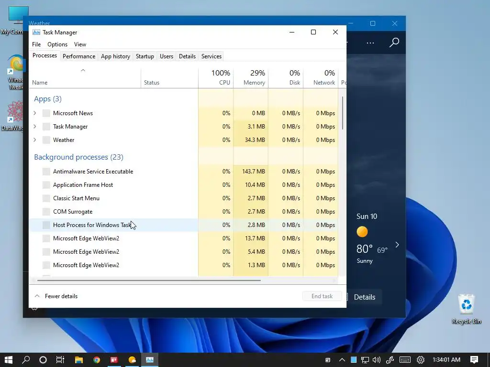Image resolution: width=490 pixels, height=367 pixels.
Task: Open the search icon in the Weather window
Action: click(x=394, y=43)
